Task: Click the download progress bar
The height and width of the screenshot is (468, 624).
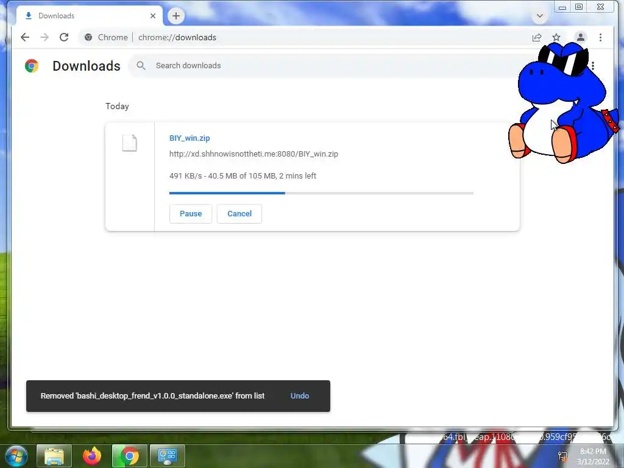Action: tap(321, 193)
